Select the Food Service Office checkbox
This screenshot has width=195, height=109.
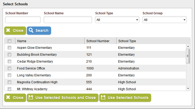pyautogui.click(x=9, y=68)
